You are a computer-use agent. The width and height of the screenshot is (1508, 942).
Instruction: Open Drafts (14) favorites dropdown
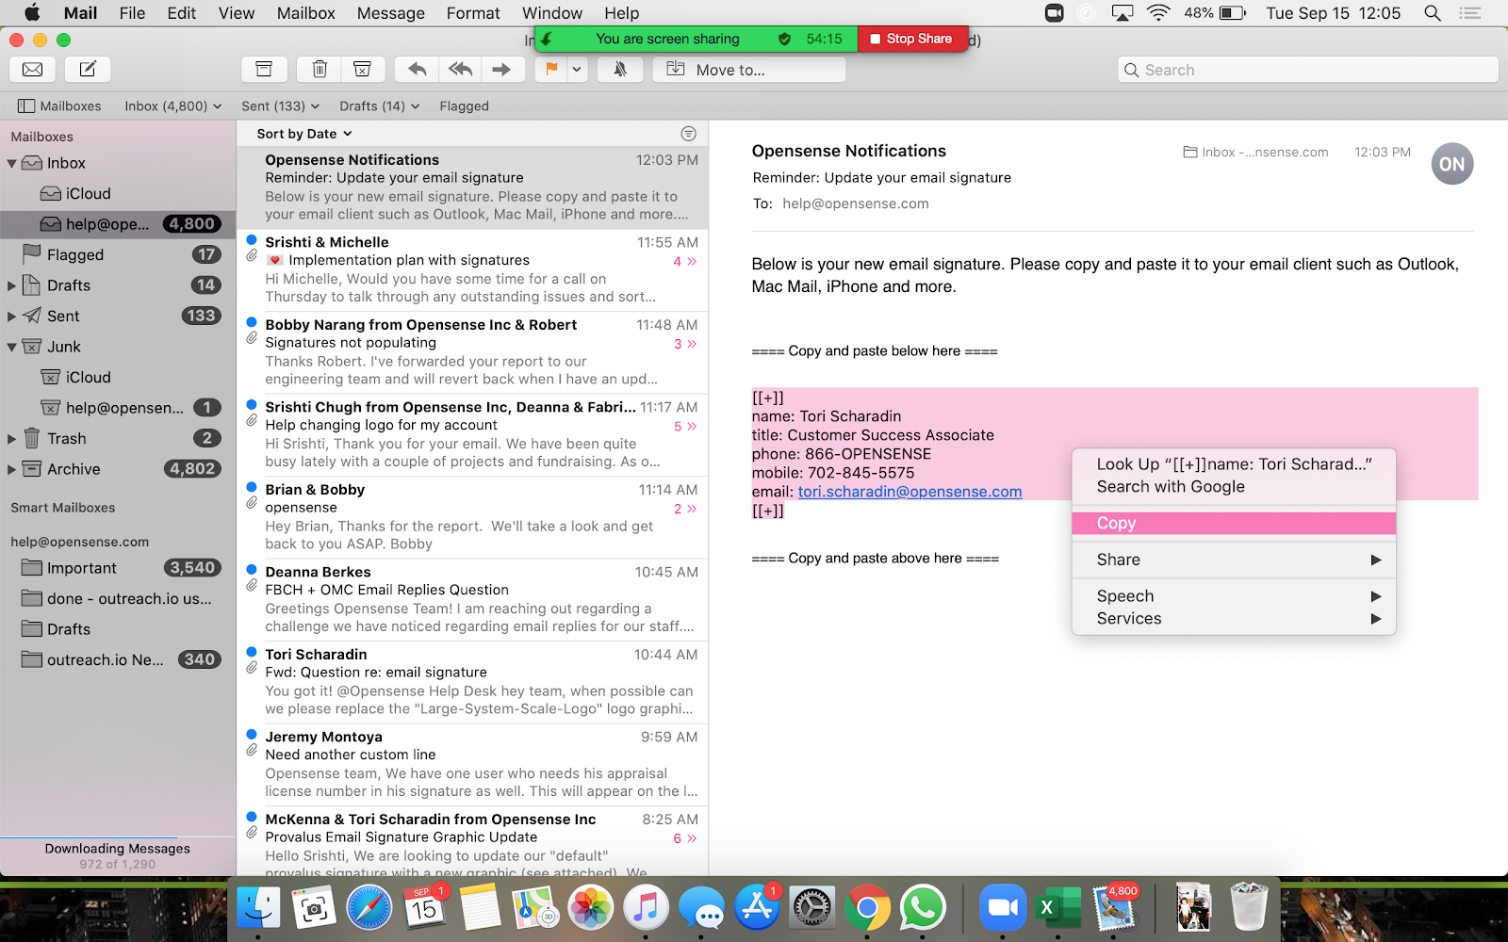pos(379,106)
